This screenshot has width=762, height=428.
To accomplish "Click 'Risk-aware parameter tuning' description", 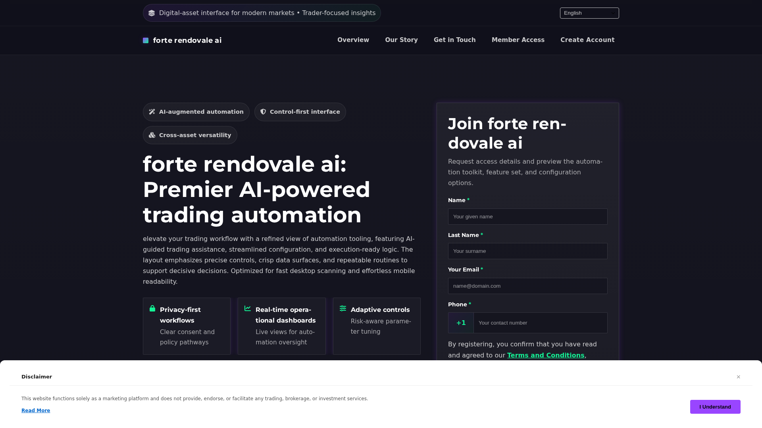I will 381,327.
